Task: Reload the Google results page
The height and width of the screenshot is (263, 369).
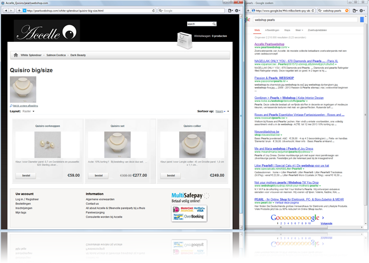Action: pos(313,11)
